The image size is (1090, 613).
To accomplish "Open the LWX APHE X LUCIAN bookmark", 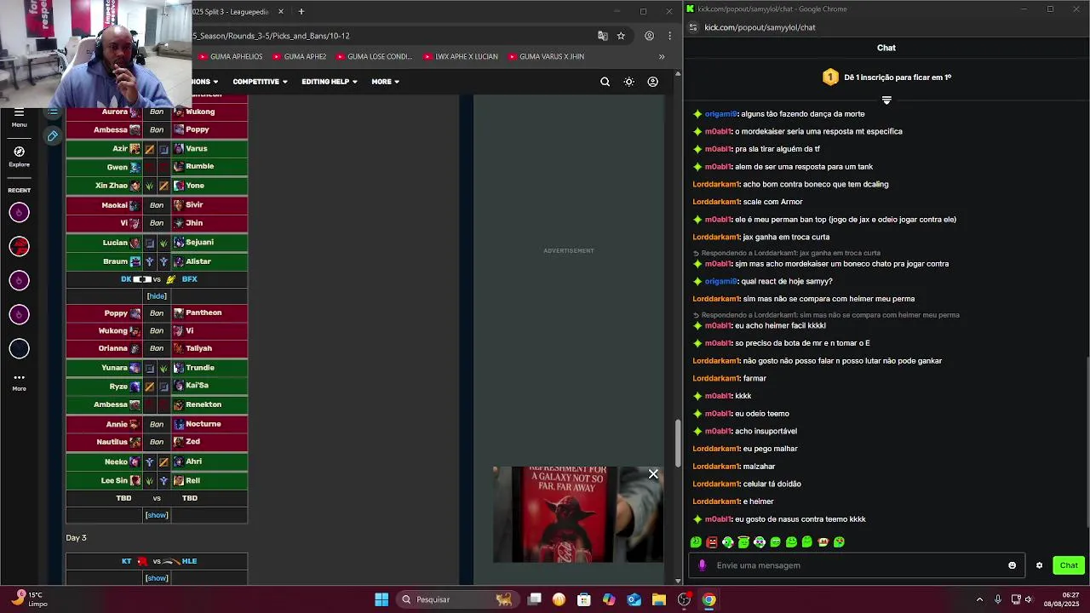I will pyautogui.click(x=460, y=56).
